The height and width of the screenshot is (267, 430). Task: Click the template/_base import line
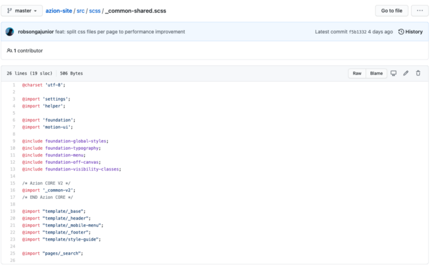[54, 211]
